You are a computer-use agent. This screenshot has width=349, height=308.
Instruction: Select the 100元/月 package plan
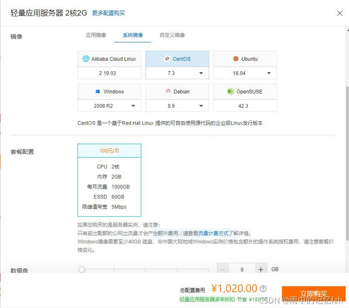pos(109,180)
